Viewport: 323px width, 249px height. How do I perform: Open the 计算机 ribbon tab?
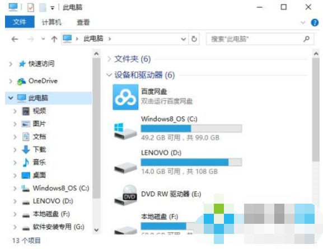pos(52,22)
